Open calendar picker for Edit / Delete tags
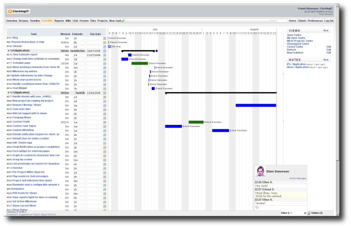Image resolution: width=351 pixels, height=228 pixels. 105,143
